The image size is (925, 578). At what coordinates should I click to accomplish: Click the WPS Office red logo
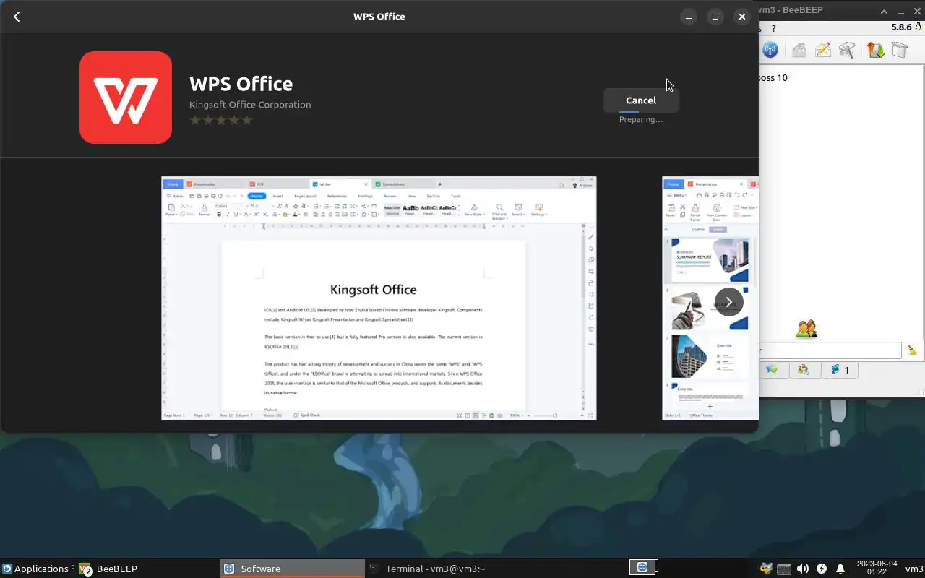[x=126, y=98]
